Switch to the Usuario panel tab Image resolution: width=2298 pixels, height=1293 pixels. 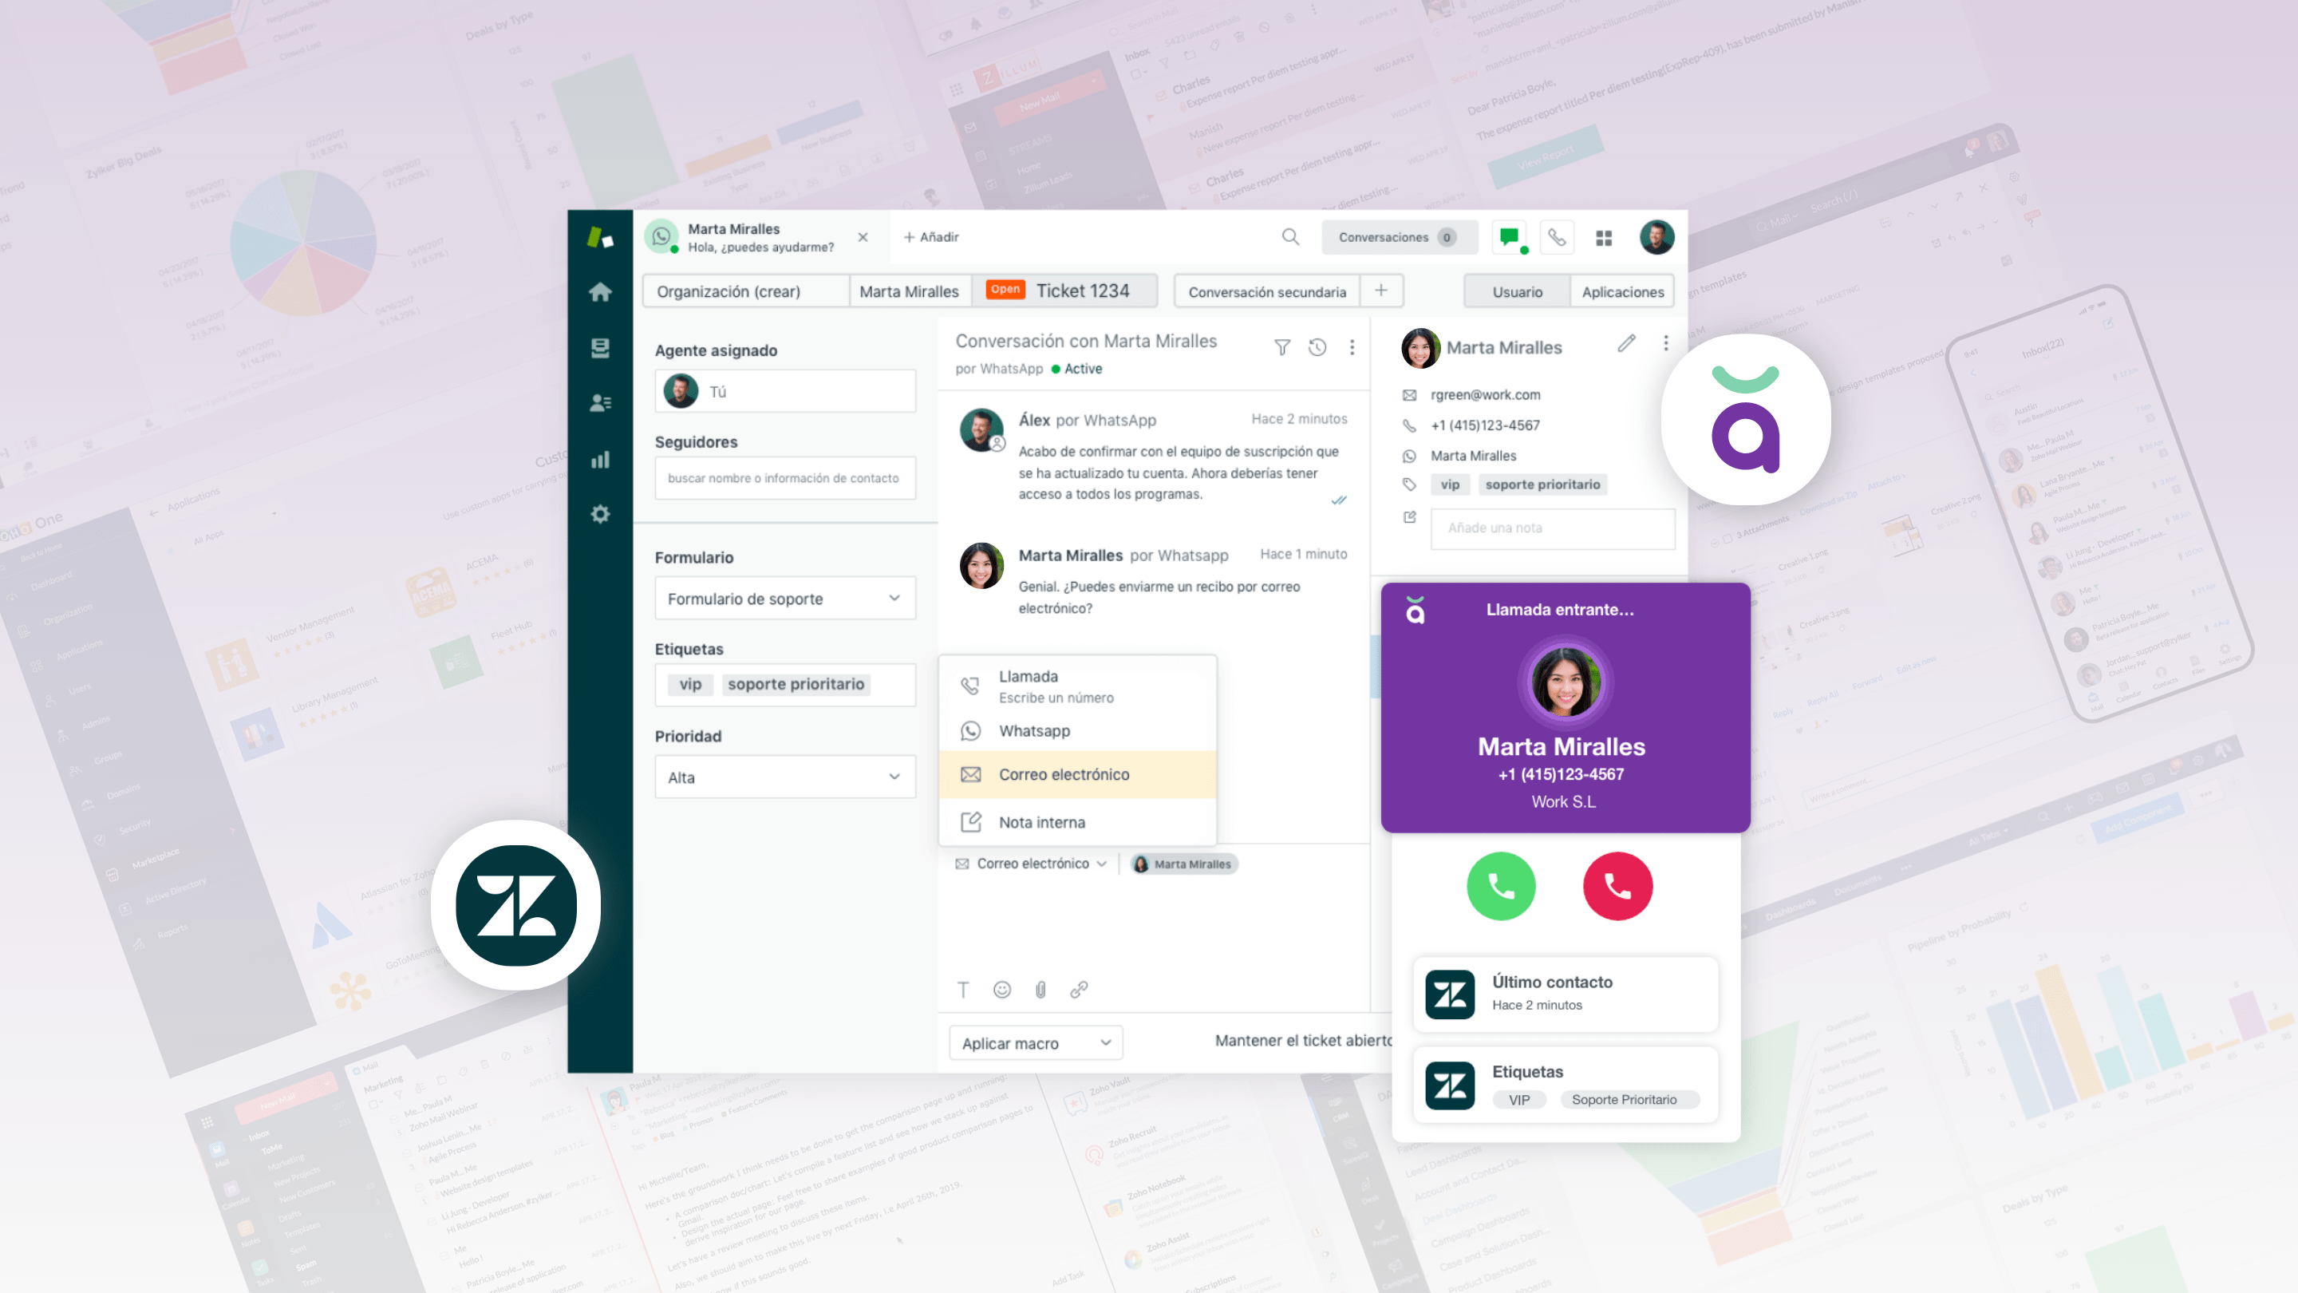[x=1517, y=292]
